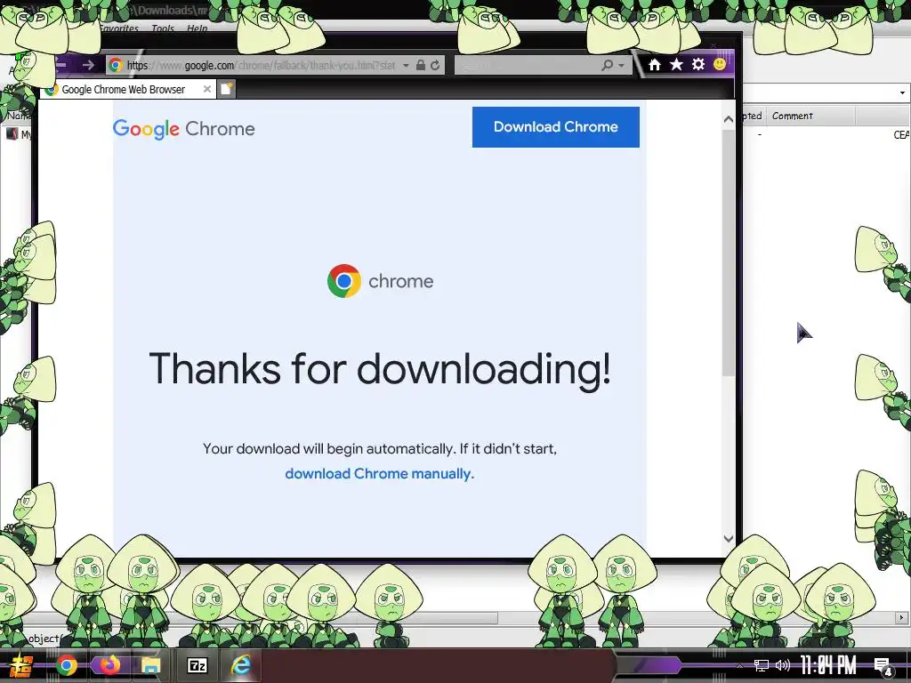The height and width of the screenshot is (683, 911).
Task: Click the Comment column header in 7-Zip
Action: click(x=810, y=117)
